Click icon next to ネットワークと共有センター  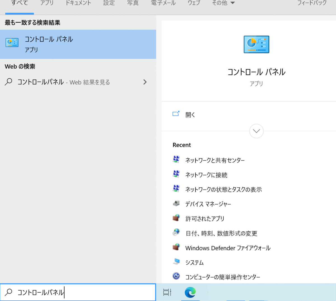click(x=176, y=160)
